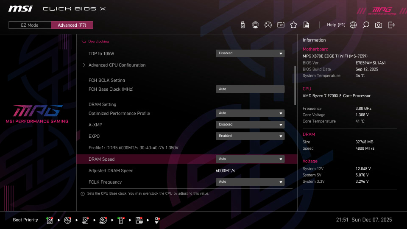Click the DRAM Speed 4800 MT/s value

[x=365, y=148]
